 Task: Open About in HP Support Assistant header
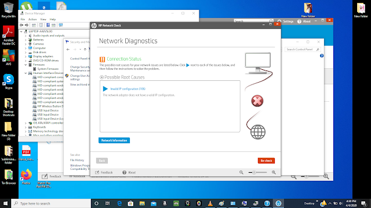(304, 21)
